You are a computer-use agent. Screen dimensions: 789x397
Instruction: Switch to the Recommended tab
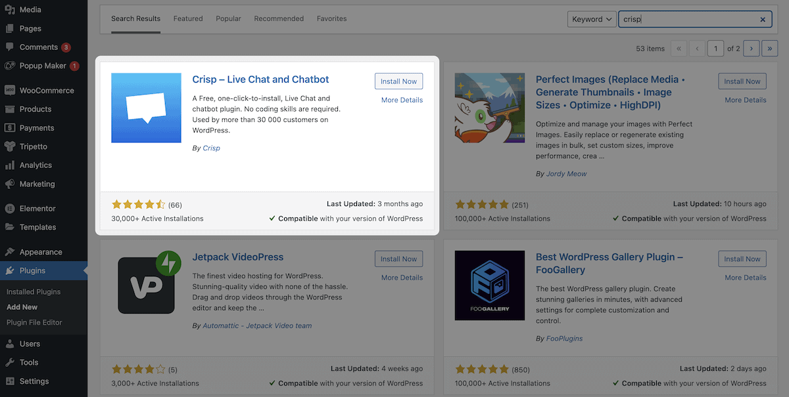click(x=279, y=18)
